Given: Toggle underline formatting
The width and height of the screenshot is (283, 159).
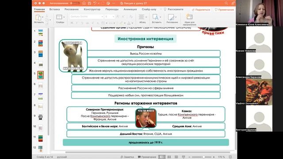Looking at the screenshot, I should click(82, 23).
